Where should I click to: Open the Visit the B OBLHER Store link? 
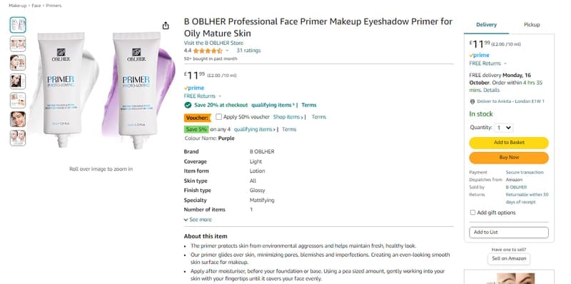click(x=213, y=43)
